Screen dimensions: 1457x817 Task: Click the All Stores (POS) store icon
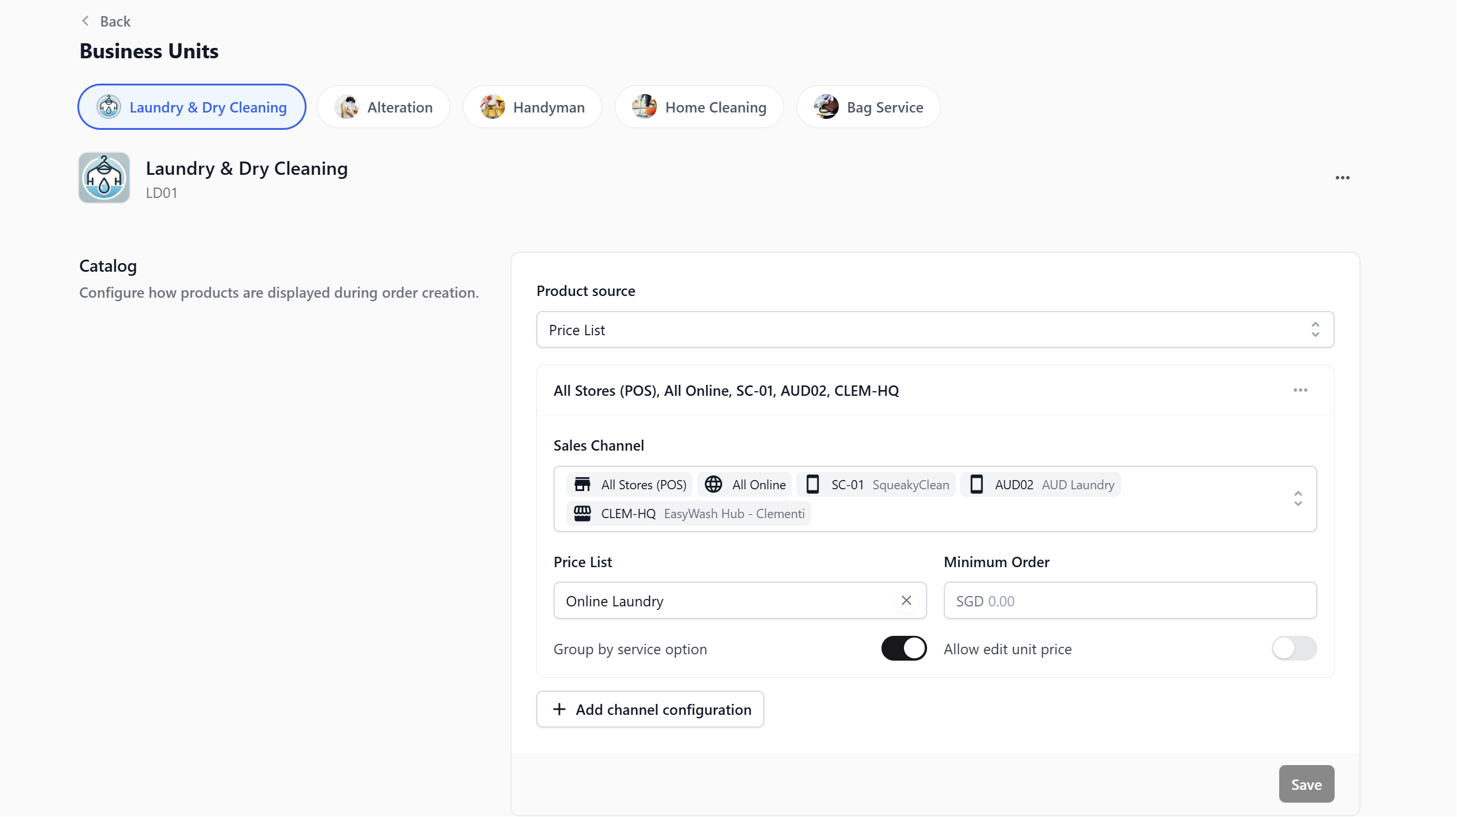tap(582, 485)
